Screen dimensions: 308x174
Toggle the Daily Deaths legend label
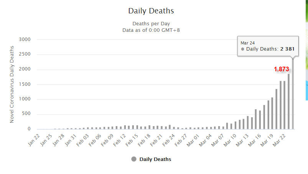pyautogui.click(x=155, y=159)
